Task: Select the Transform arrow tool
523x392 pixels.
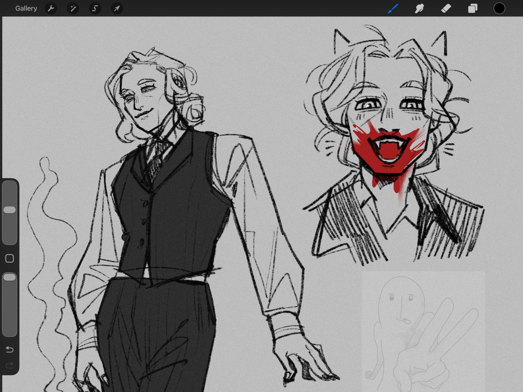Action: pyautogui.click(x=116, y=8)
